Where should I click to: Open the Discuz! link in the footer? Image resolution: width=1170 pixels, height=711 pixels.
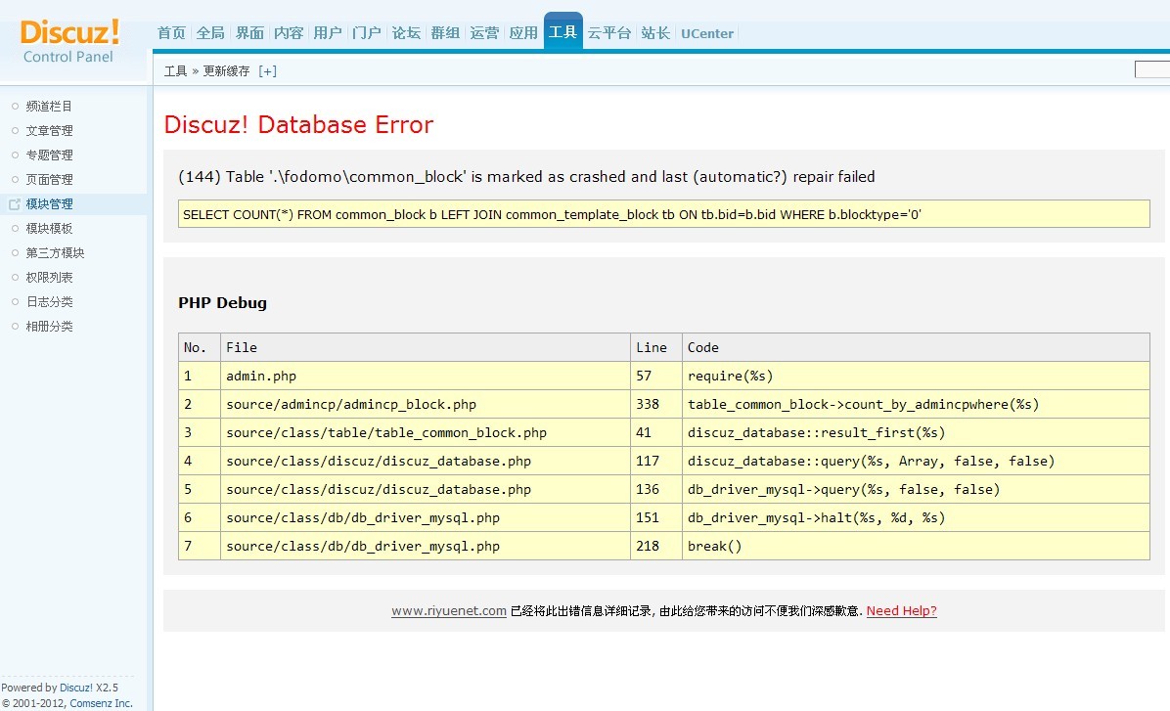76,688
